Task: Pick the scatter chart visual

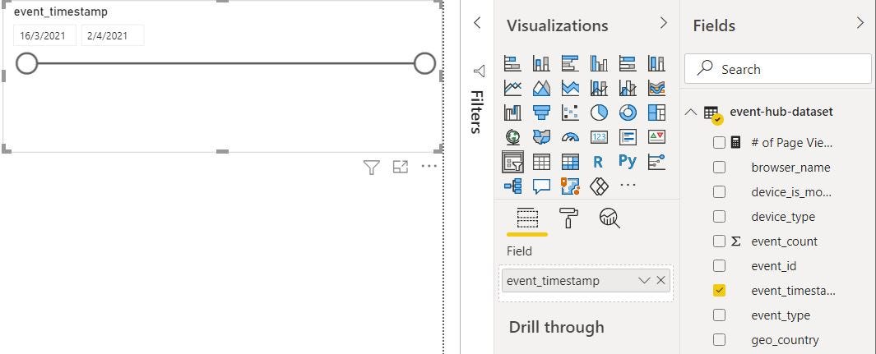Action: point(570,113)
